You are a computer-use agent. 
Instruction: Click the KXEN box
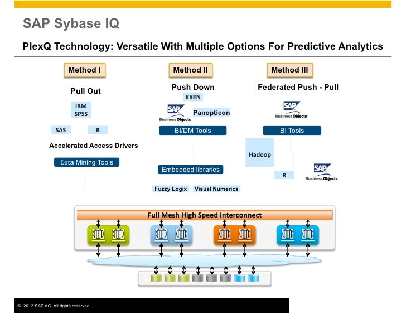(x=193, y=97)
